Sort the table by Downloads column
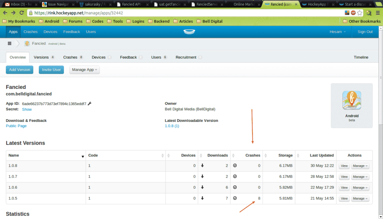383x219 pixels. point(214,155)
